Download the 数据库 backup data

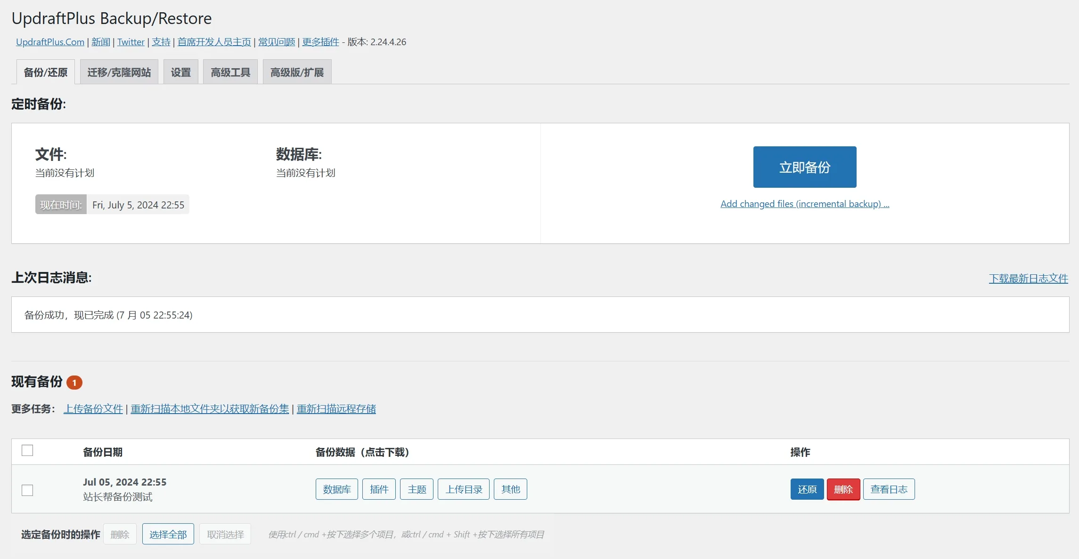tap(336, 489)
